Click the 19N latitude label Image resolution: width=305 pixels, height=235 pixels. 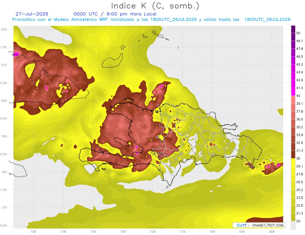(x=4, y=136)
